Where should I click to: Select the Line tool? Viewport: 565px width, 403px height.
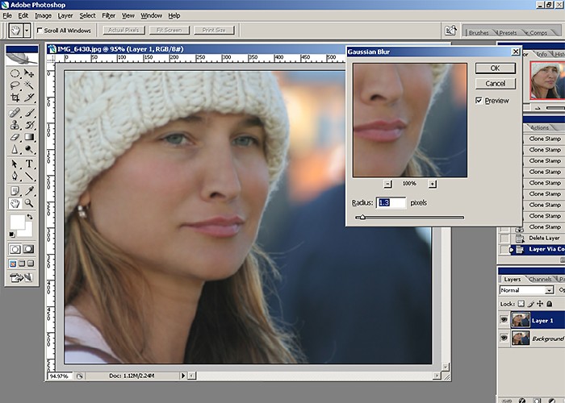[29, 176]
